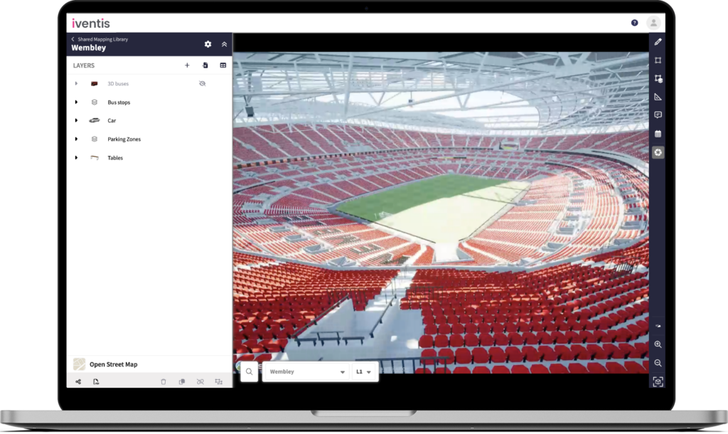Add a new layer with plus icon

187,65
